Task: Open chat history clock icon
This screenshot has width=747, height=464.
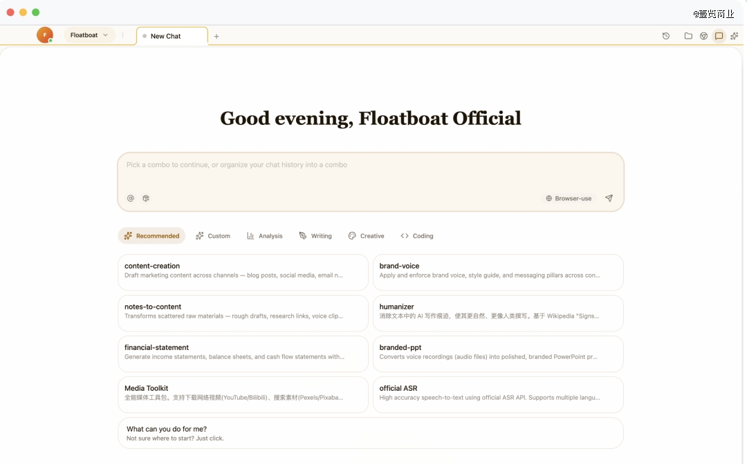Action: (x=666, y=36)
